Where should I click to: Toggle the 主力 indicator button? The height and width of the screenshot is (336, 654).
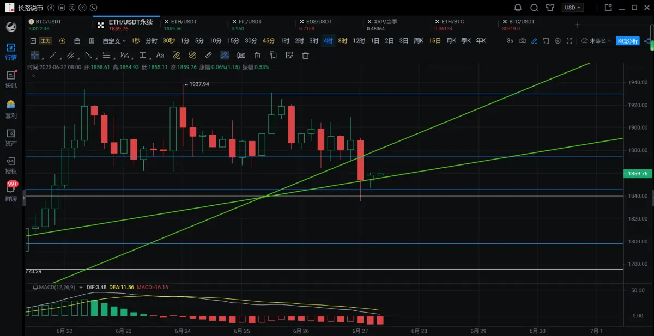pos(45,41)
